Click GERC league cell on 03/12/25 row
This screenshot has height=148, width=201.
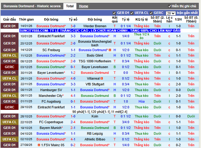[x=9, y=67]
